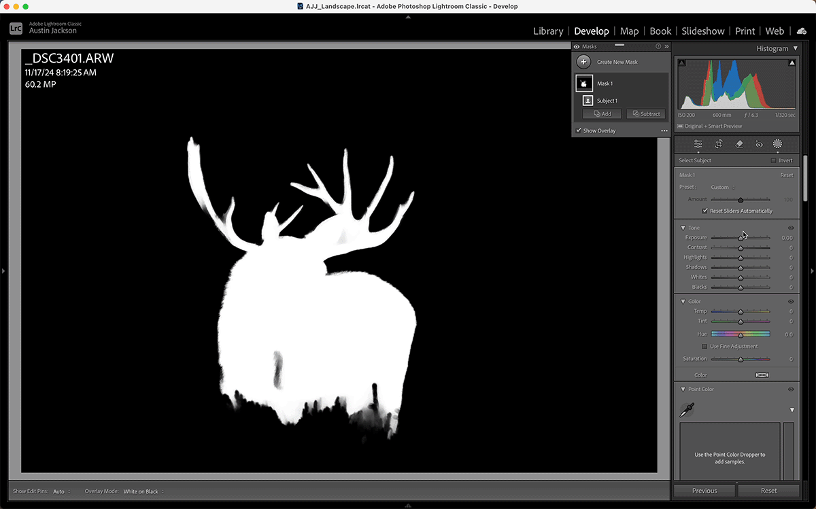Pick the Point Color Dropper tool
Screen dimensions: 816x509
click(687, 410)
